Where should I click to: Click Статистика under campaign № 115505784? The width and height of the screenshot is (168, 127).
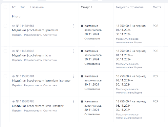click(x=50, y=85)
